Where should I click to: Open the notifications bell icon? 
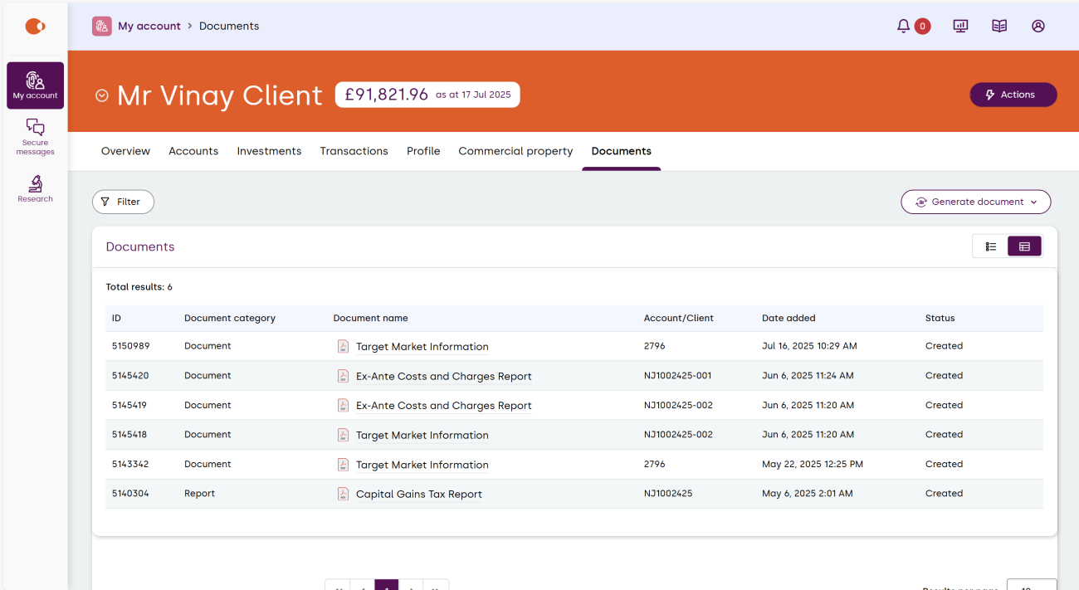tap(904, 27)
